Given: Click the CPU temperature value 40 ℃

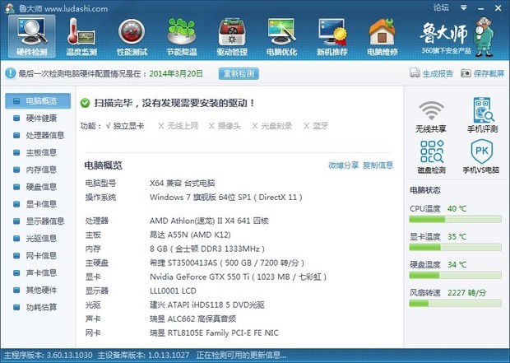Looking at the screenshot, I should point(457,209).
